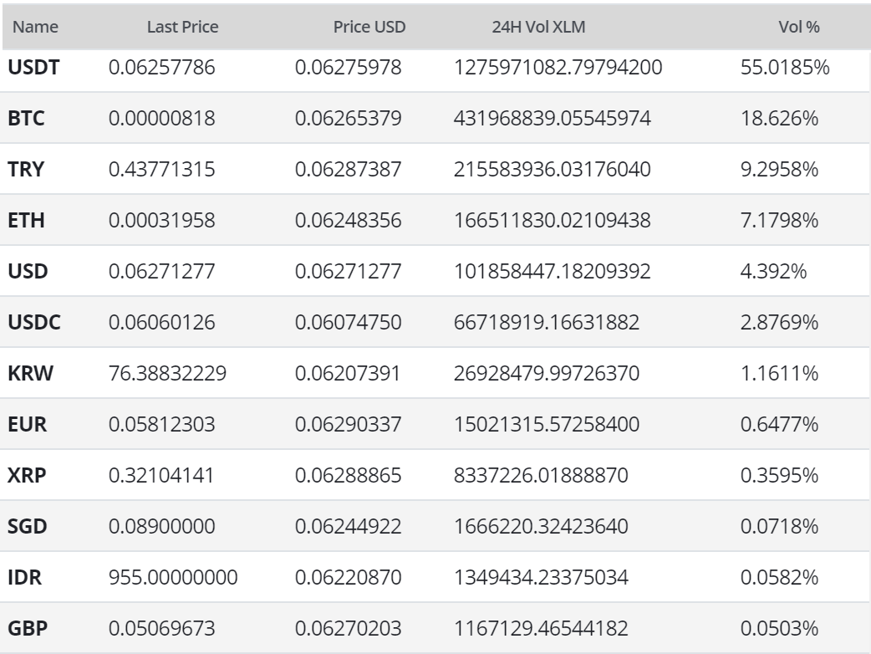The height and width of the screenshot is (654, 871).
Task: Click USD volume 101858447.18209392
Action: click(553, 271)
